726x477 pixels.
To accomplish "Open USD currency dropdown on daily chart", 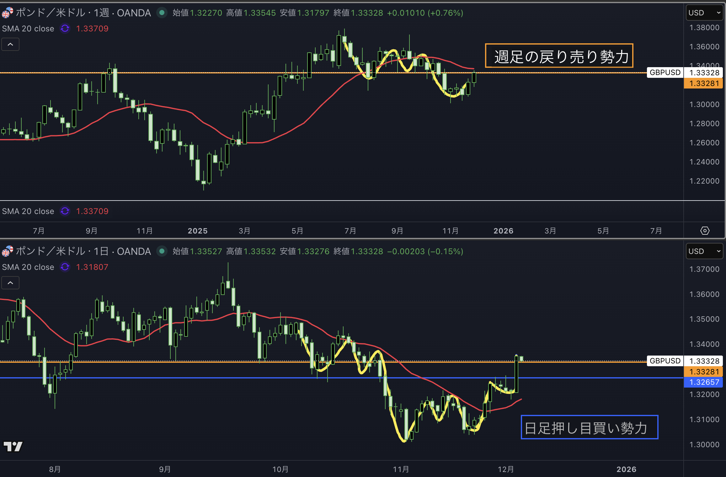I will point(704,251).
